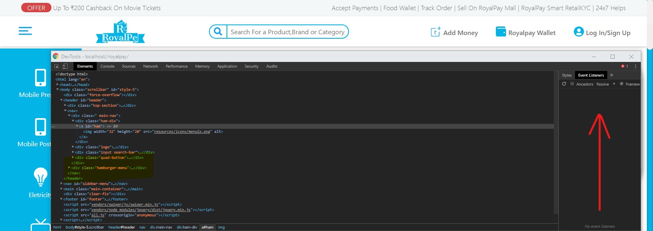Screen dimensions: 653x231
Task: Select div.ham-div breadcrumb
Action: (x=187, y=227)
